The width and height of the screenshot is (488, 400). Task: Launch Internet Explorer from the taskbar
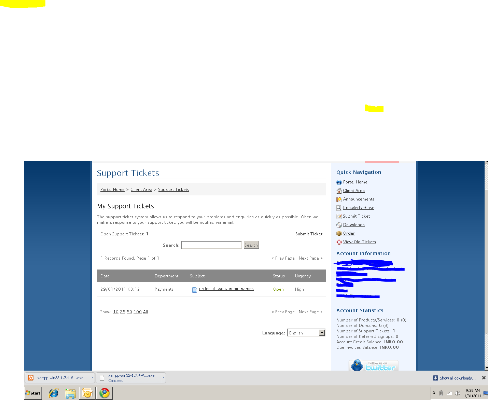[x=54, y=393]
